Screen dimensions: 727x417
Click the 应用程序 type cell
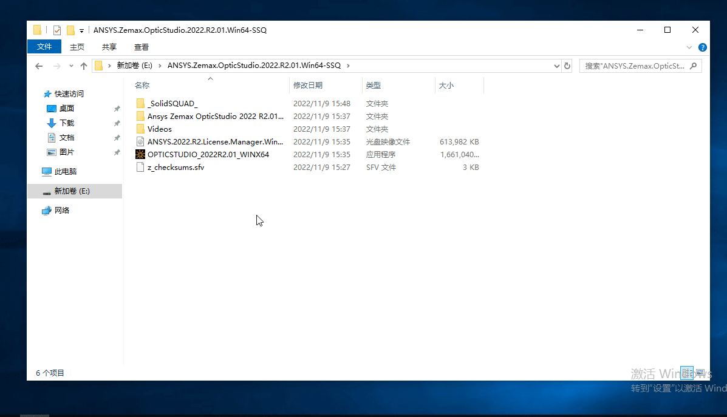click(381, 154)
